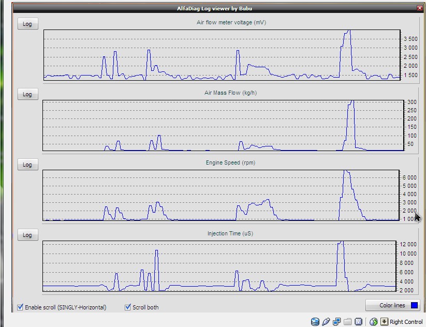This screenshot has width=426, height=327.
Task: Click the highest peak in Engine Speed graph
Action: (345, 172)
